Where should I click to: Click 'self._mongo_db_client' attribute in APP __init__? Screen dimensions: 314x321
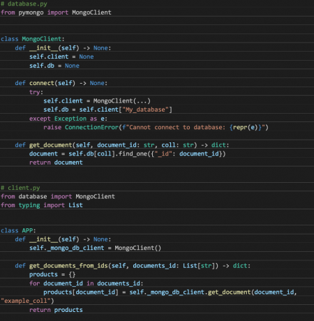click(67, 248)
